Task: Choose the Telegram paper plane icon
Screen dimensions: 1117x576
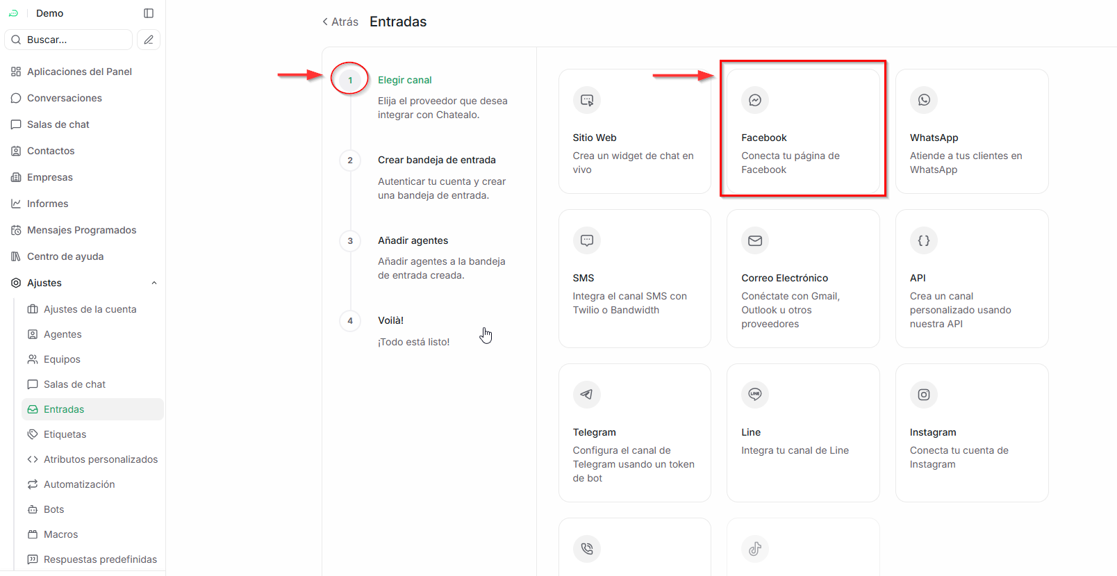Action: [x=586, y=395]
